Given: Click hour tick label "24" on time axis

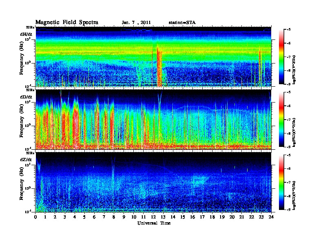Looking at the screenshot, I should 271,217.
